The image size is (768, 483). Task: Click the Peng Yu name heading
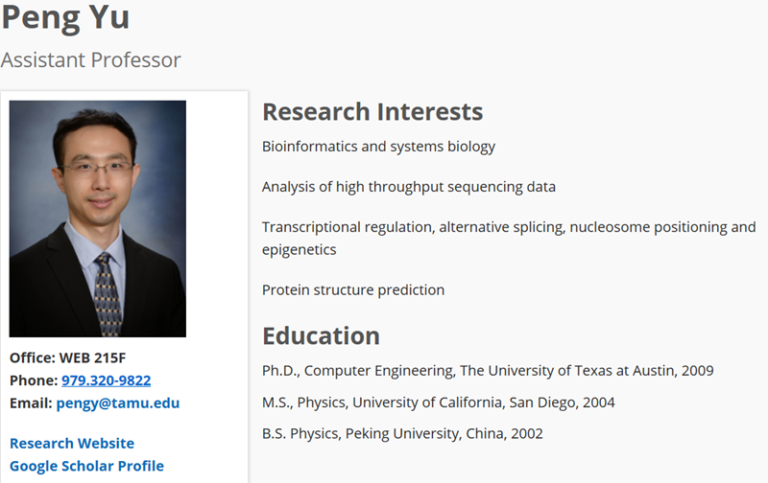click(65, 17)
